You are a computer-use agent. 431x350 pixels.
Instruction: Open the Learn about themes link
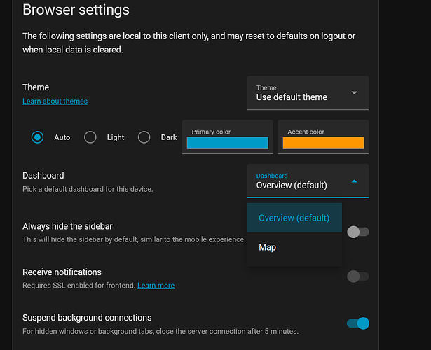(55, 101)
